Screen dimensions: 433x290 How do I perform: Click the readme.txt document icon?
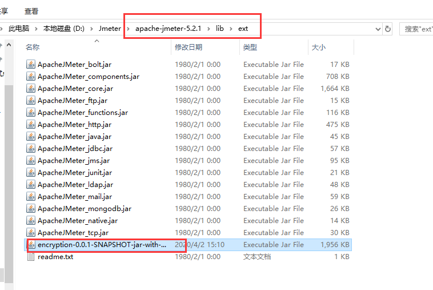[x=31, y=257]
